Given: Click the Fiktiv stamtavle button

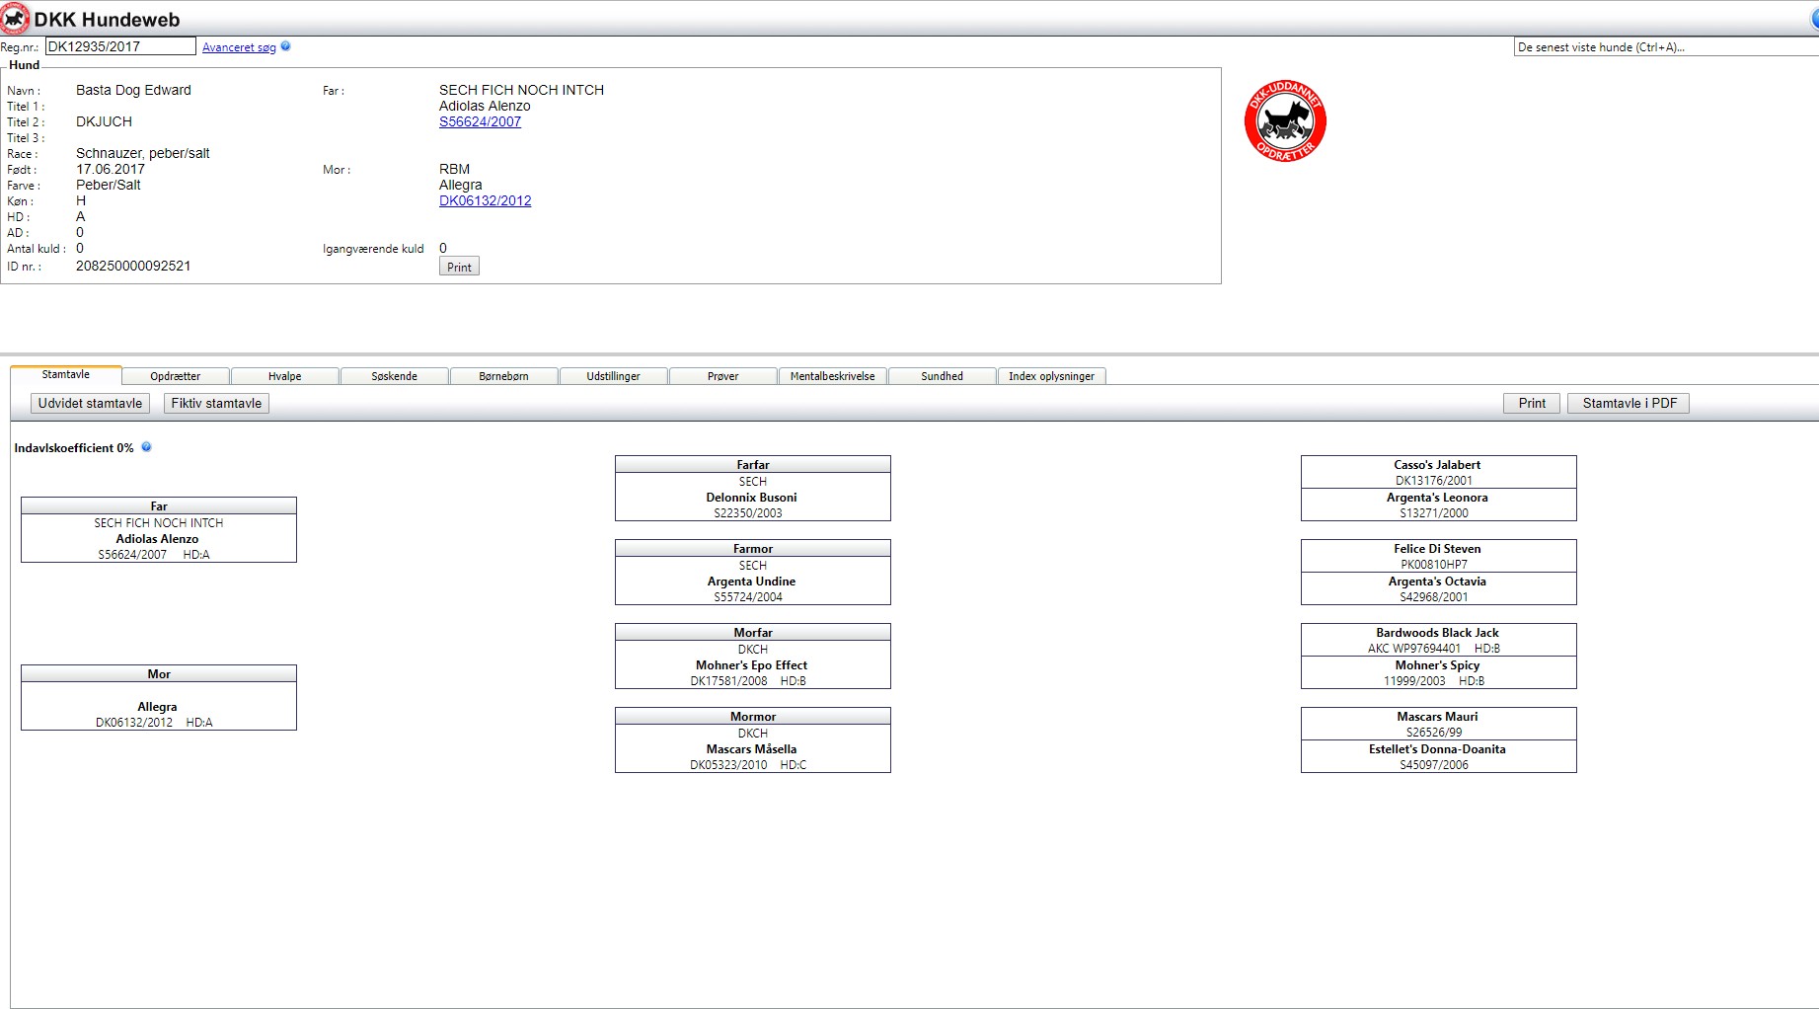Looking at the screenshot, I should tap(216, 403).
